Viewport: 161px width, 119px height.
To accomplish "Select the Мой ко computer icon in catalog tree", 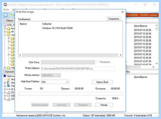I will point(5,76).
